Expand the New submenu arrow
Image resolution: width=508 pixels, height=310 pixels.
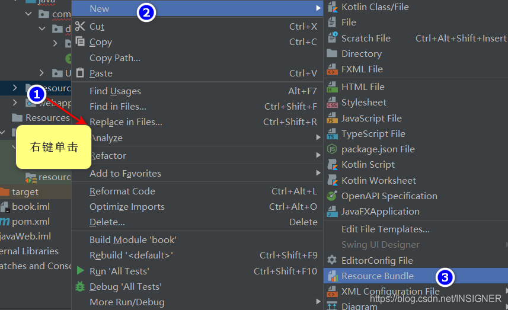coord(318,8)
